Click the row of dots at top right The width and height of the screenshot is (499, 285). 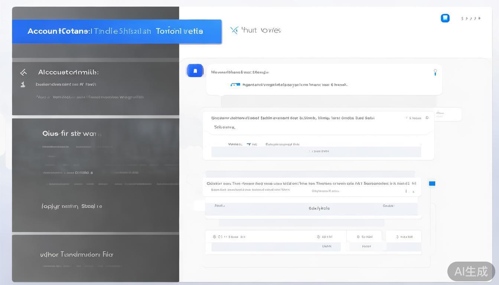[x=470, y=18]
